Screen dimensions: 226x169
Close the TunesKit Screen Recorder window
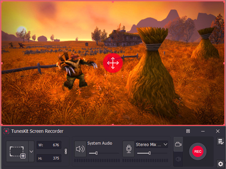point(218,131)
